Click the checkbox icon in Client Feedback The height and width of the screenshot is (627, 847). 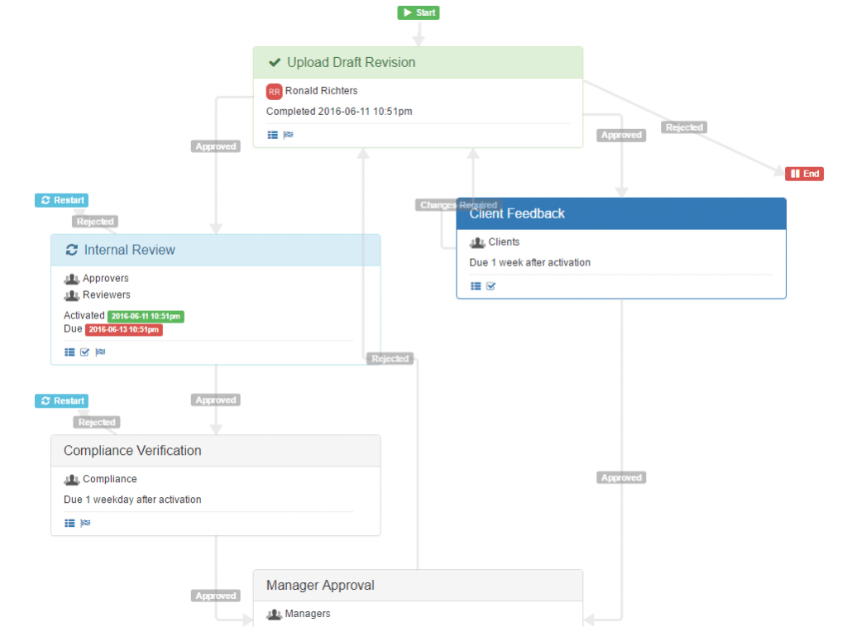(490, 286)
